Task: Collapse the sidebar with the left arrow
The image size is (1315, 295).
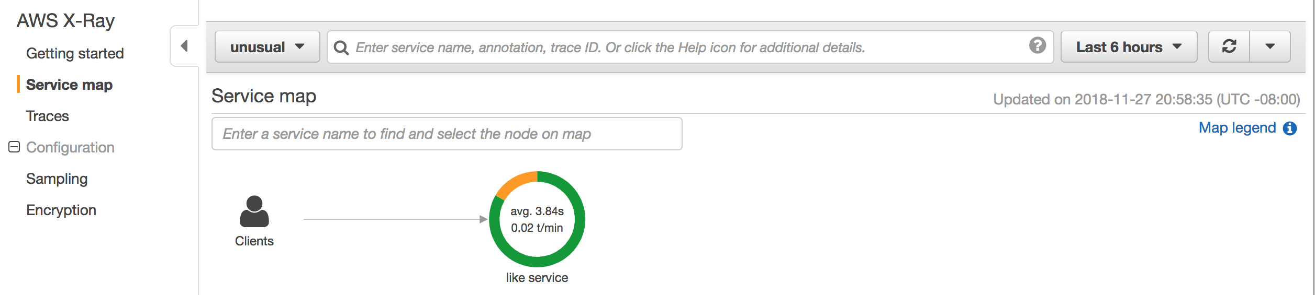Action: click(184, 46)
